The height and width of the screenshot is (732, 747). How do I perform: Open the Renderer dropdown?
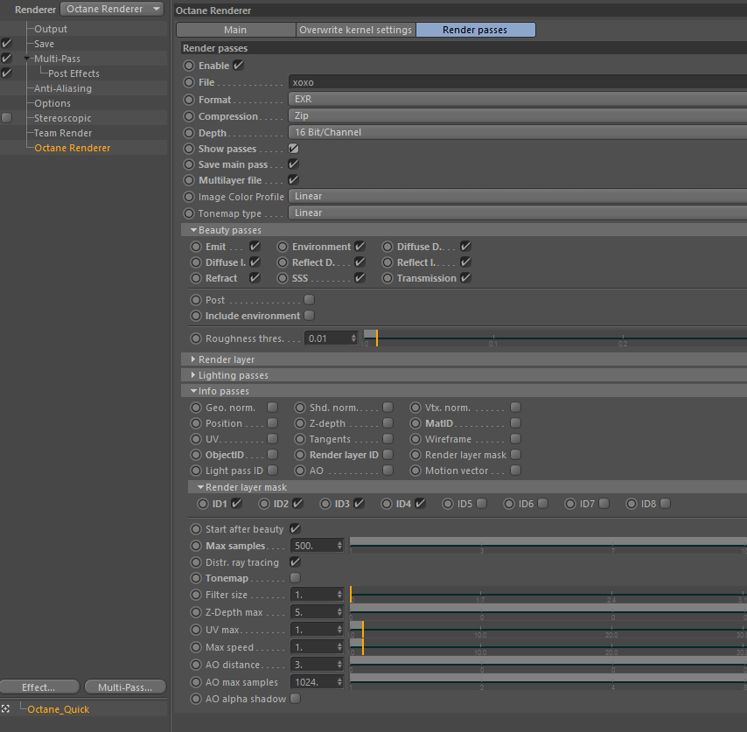(x=112, y=9)
